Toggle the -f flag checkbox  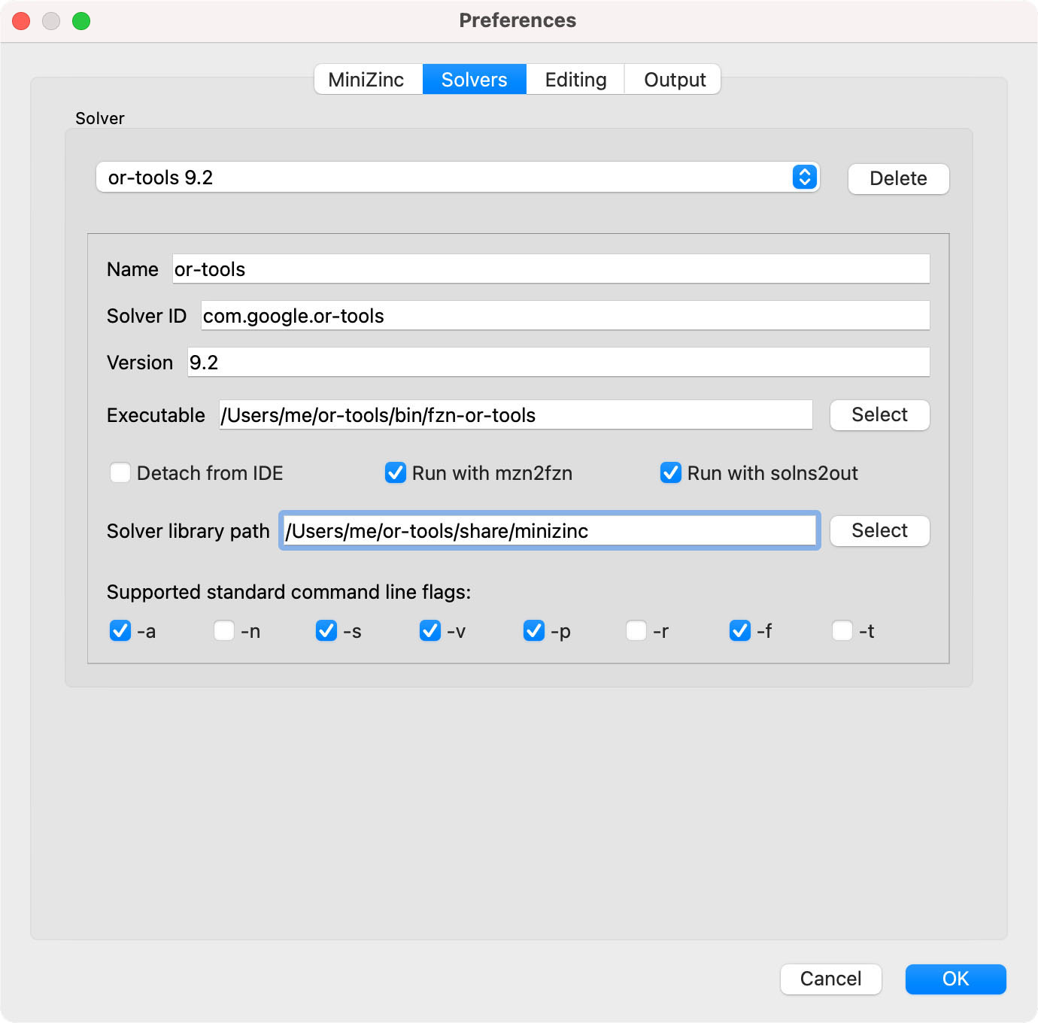pos(740,630)
